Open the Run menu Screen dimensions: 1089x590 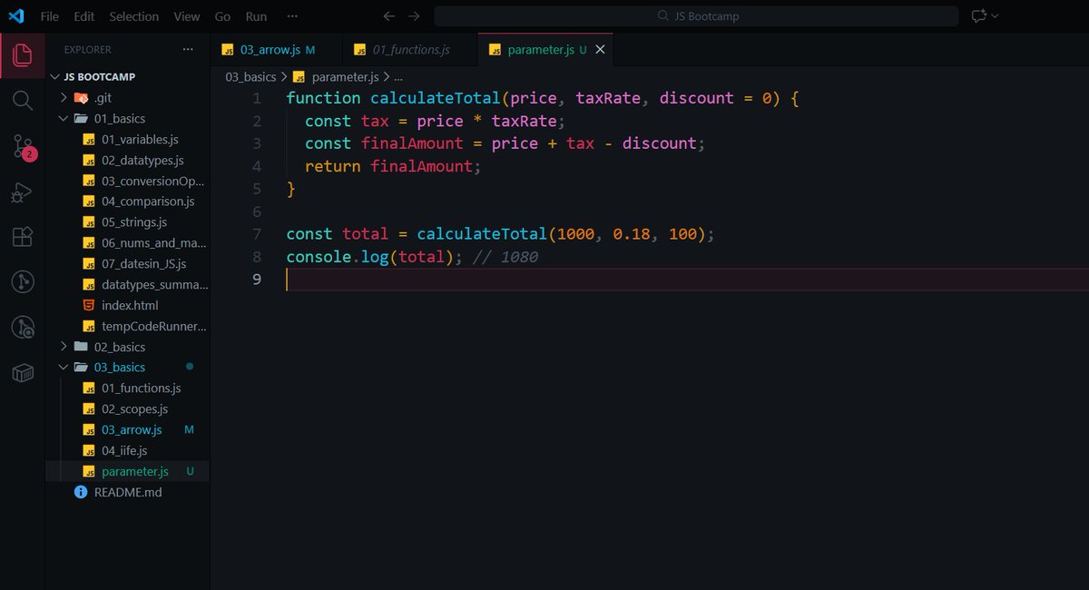(256, 16)
